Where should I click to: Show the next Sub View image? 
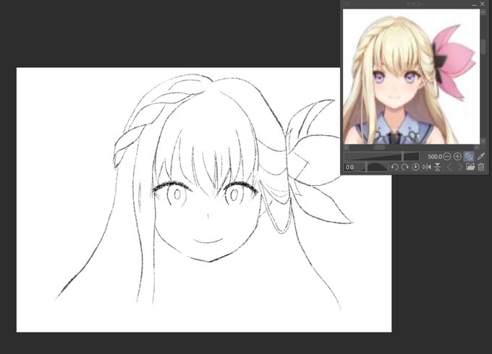tap(459, 167)
